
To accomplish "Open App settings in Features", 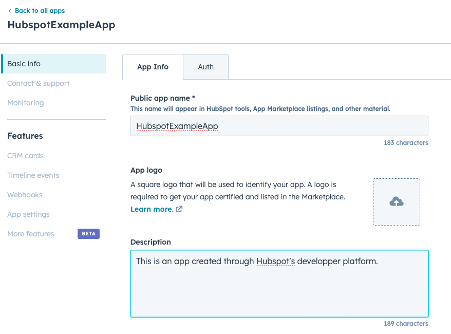I will [28, 214].
